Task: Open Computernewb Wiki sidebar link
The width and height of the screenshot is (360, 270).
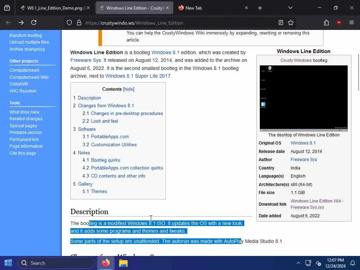Action: pos(29,77)
